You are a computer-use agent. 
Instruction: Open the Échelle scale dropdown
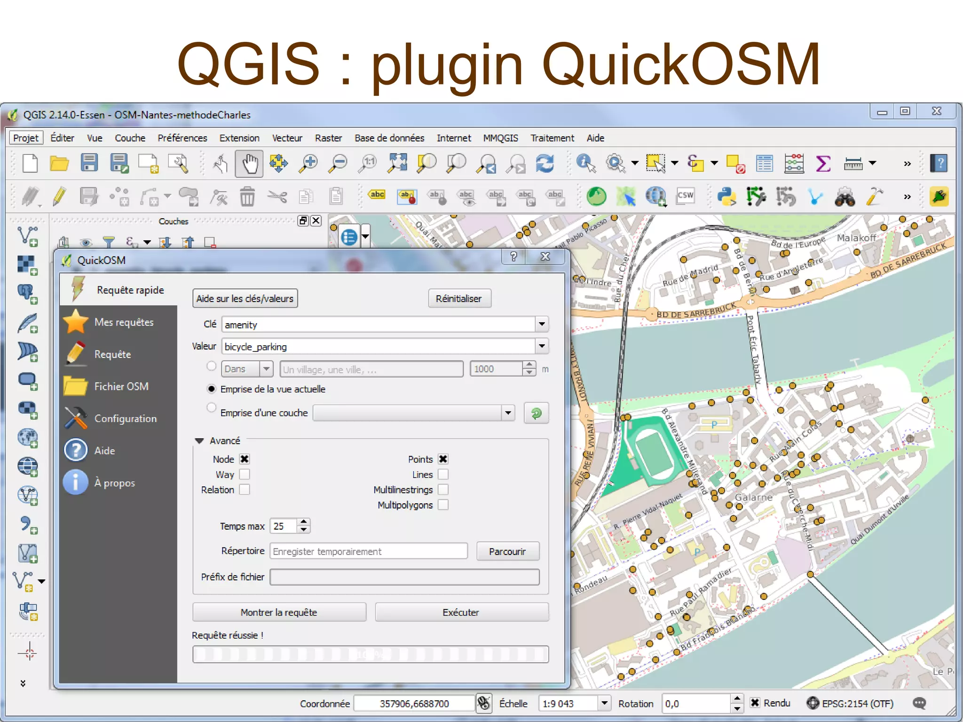[x=604, y=703]
